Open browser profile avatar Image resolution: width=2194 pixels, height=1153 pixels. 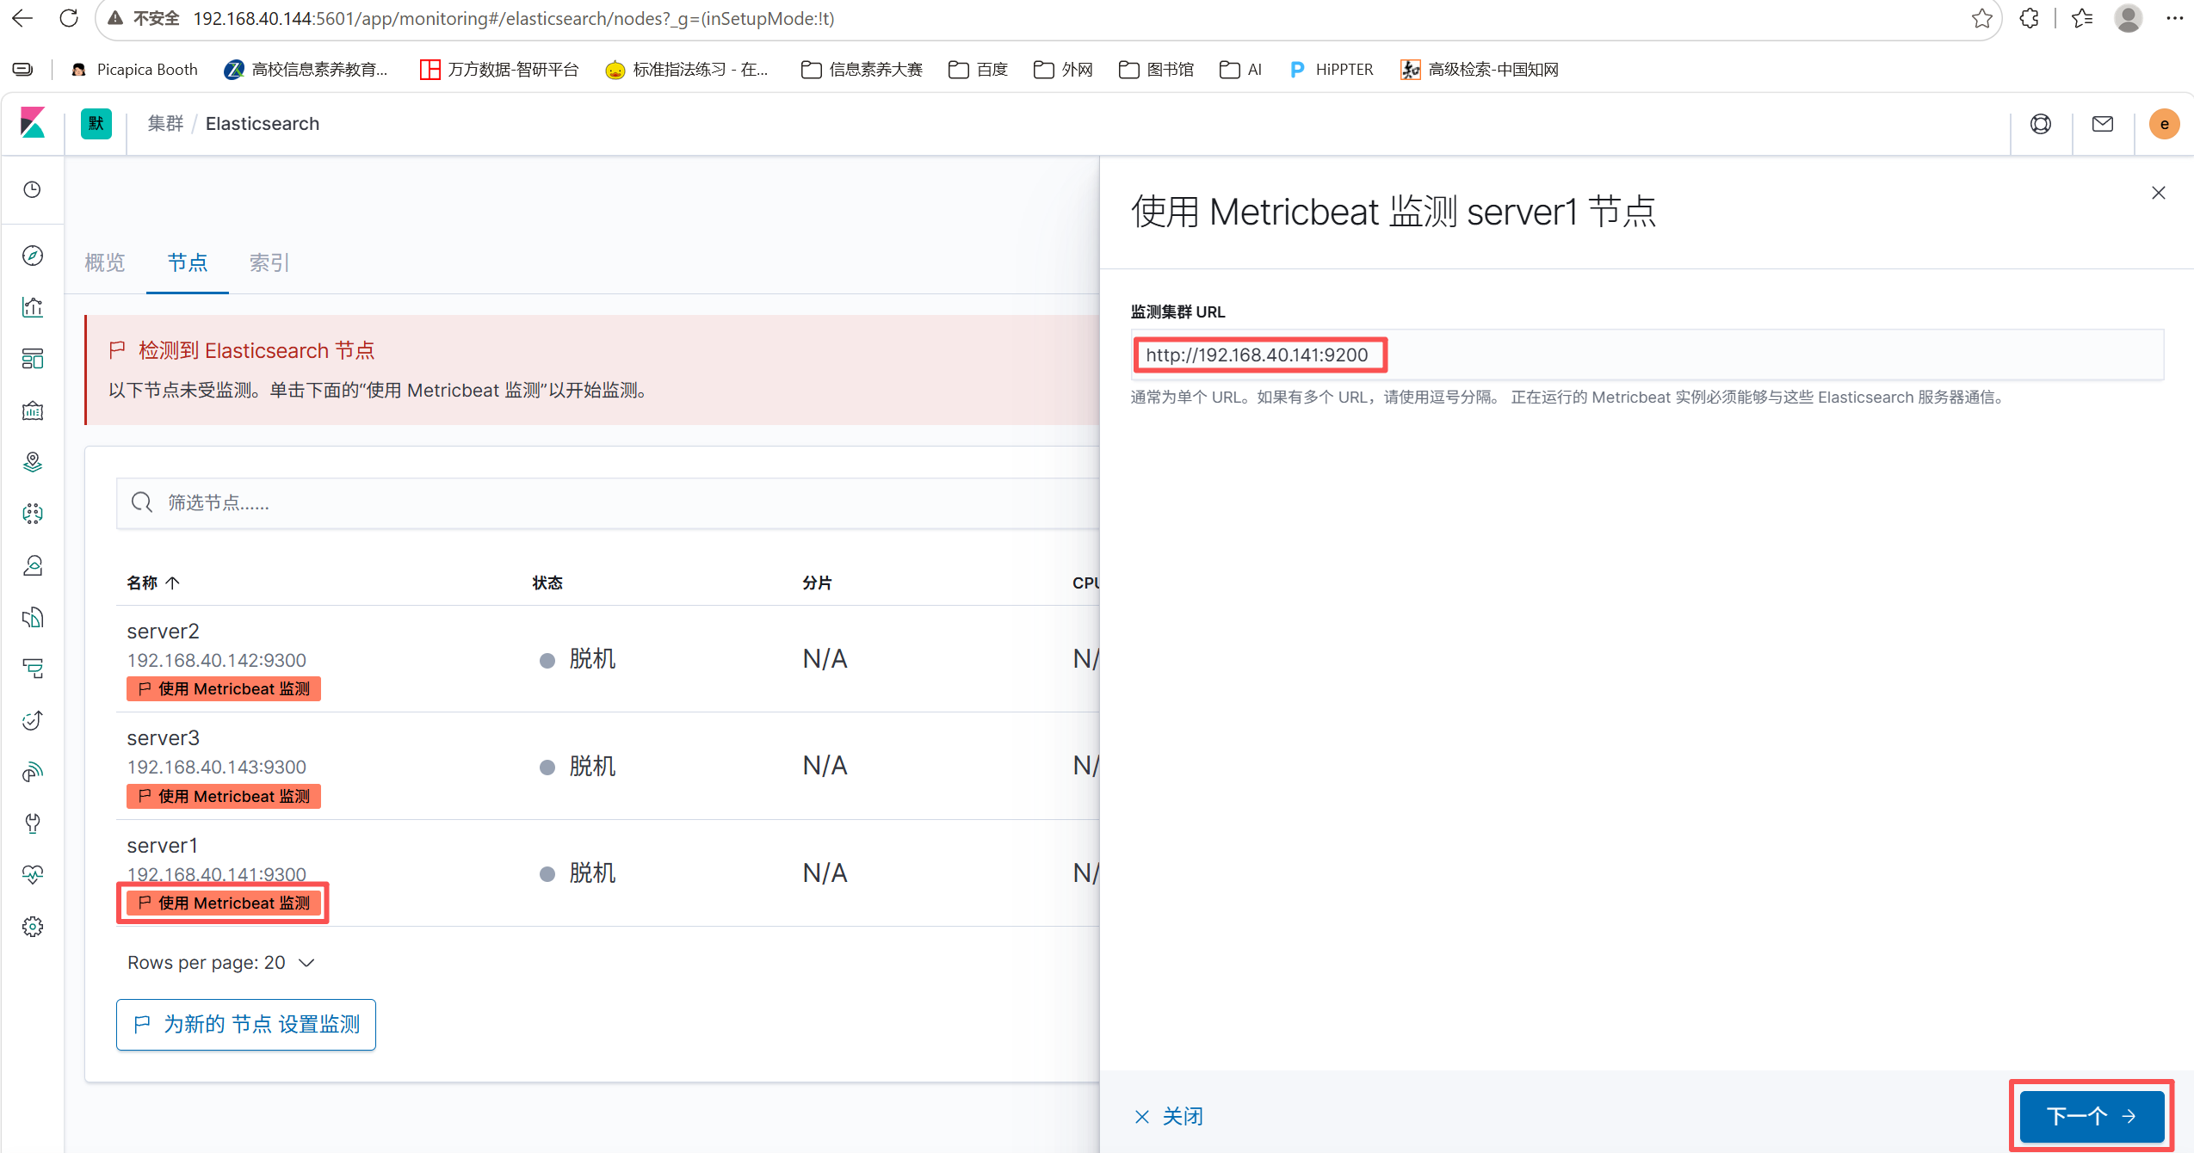point(2128,18)
